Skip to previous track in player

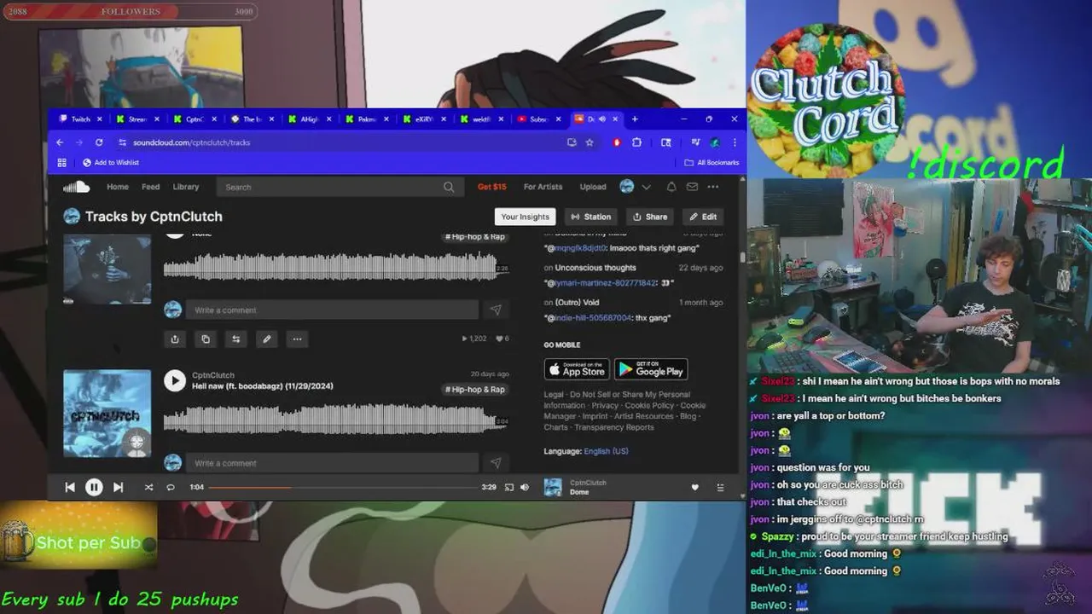point(70,487)
